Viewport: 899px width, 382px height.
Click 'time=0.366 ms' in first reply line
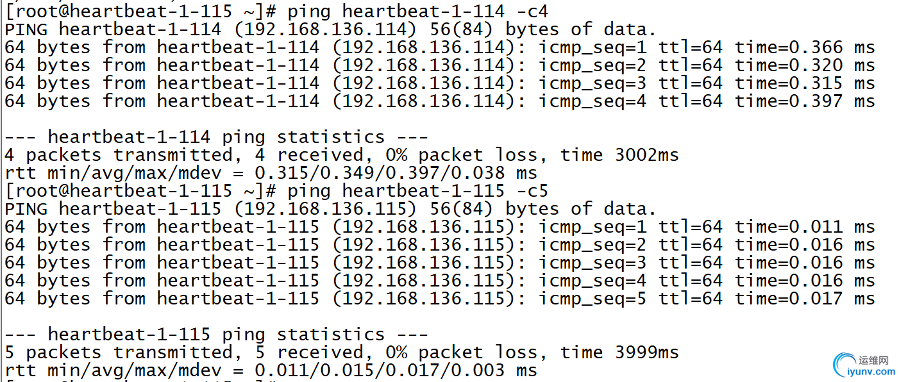pyautogui.click(x=805, y=47)
